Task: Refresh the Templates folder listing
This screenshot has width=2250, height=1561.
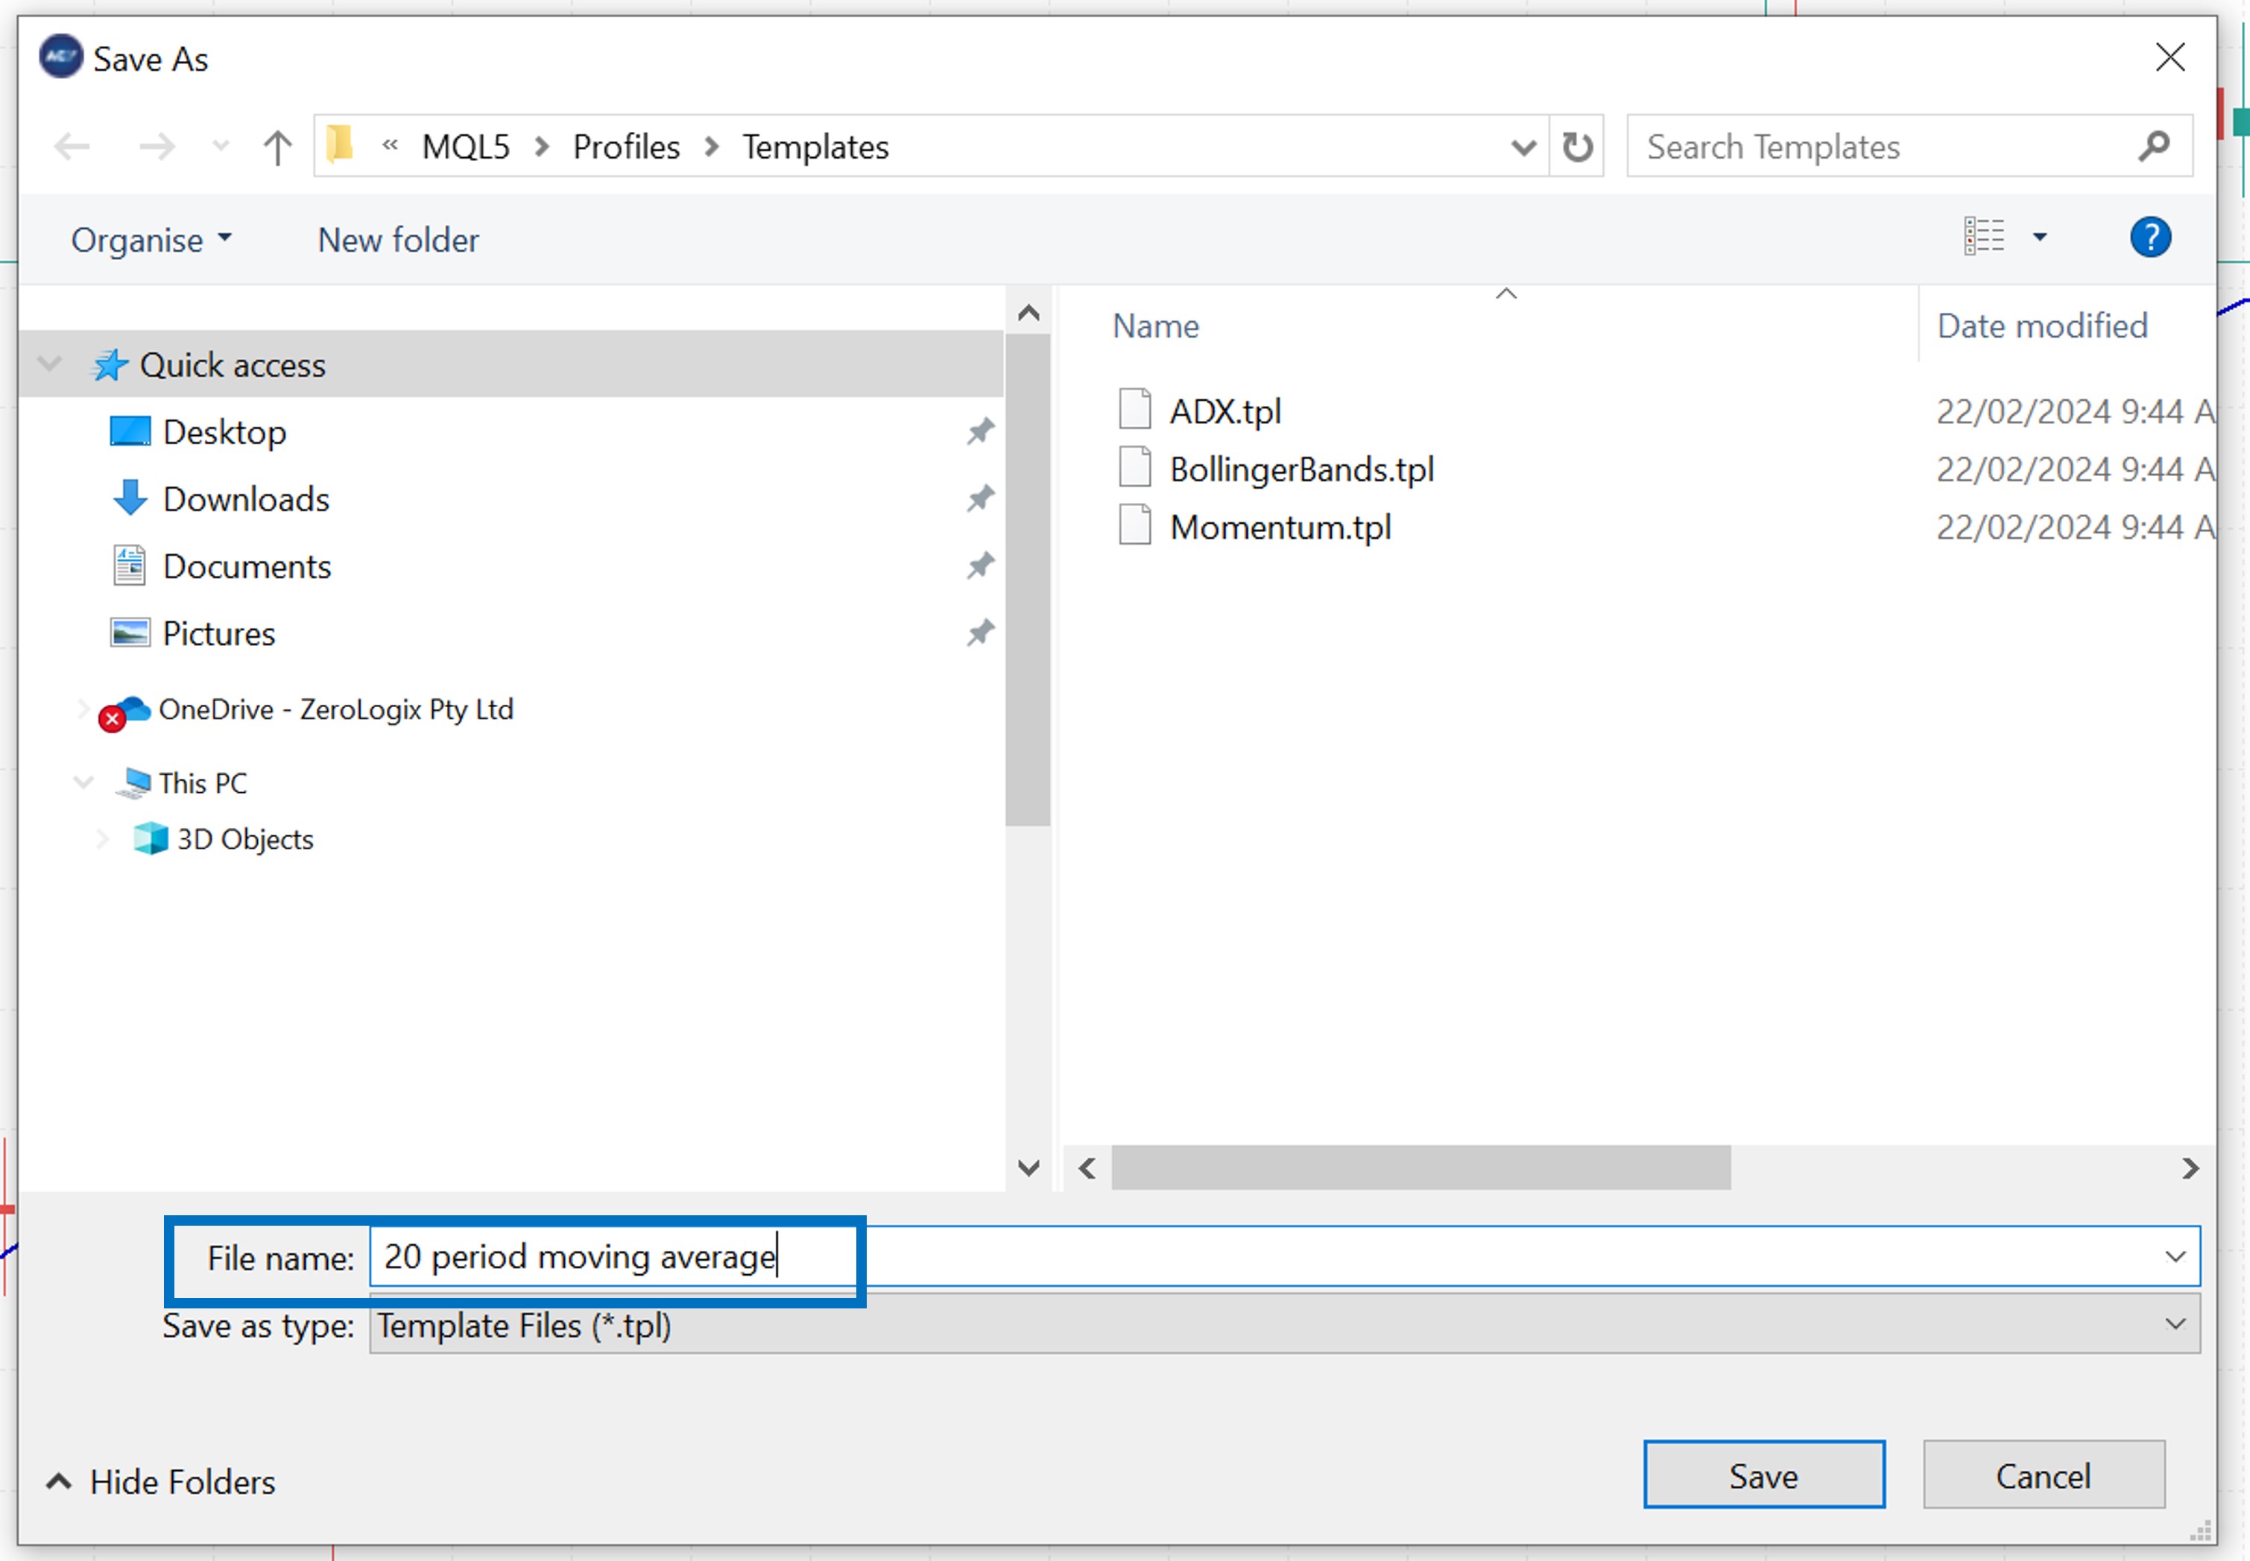Action: point(1576,148)
